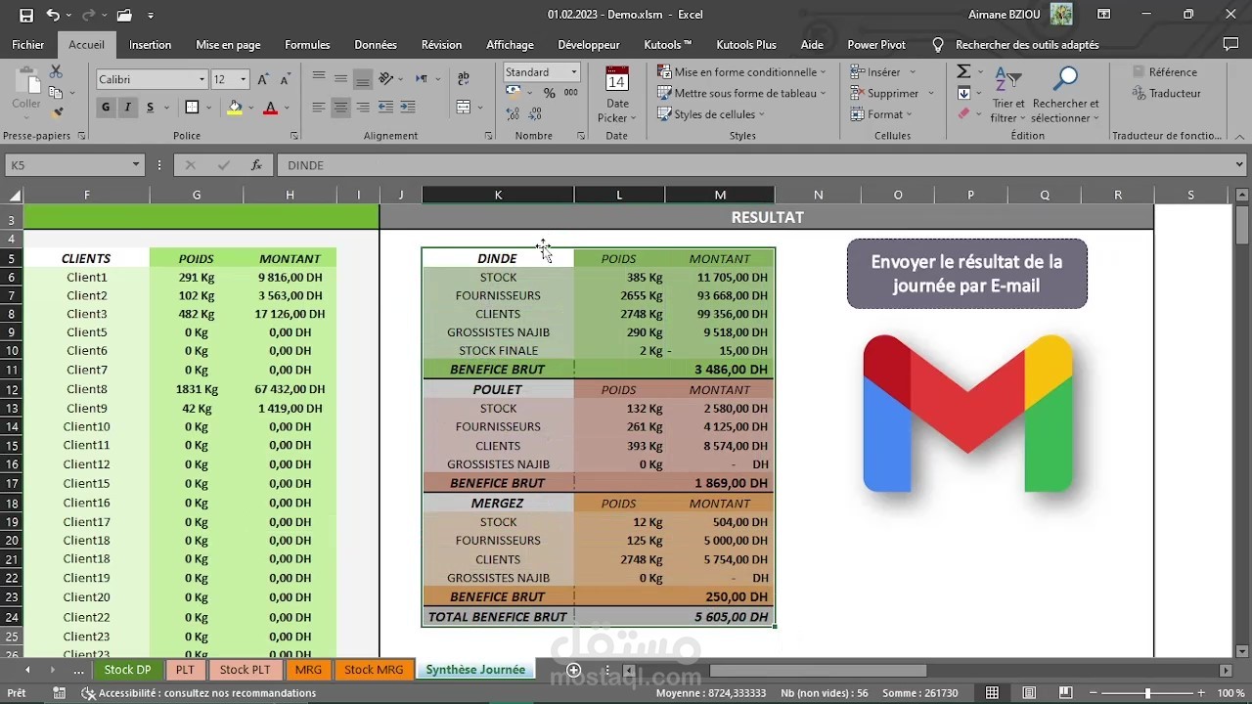The image size is (1252, 704).
Task: Click the zoom slider in status bar
Action: pos(1148,693)
